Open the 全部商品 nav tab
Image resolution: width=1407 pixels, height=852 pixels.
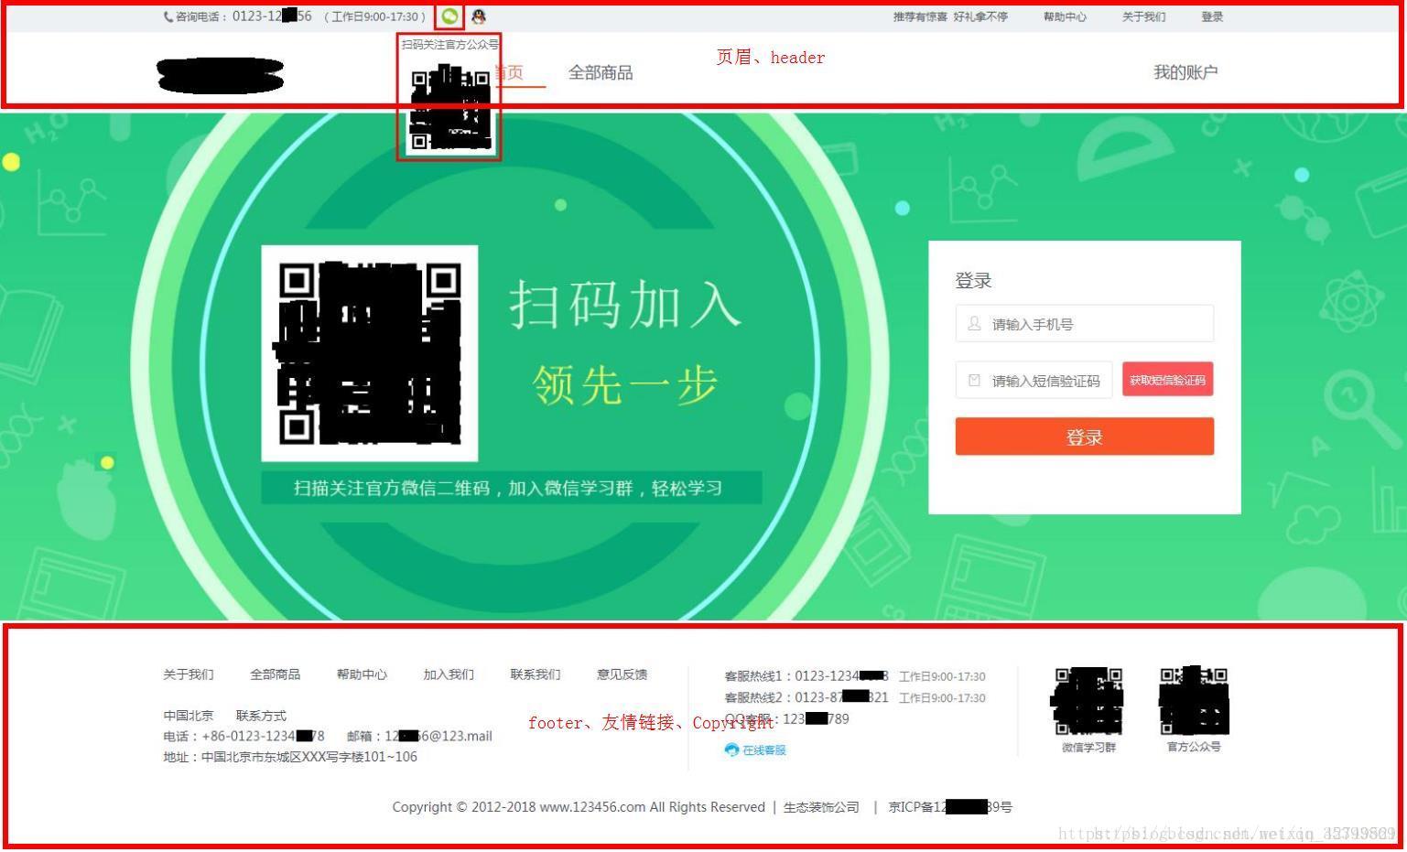(601, 72)
